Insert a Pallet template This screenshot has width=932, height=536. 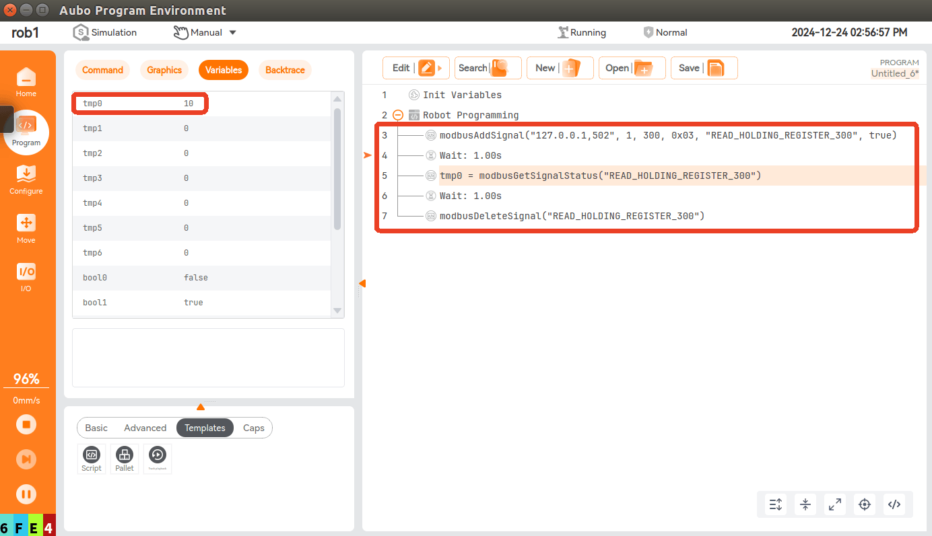125,459
